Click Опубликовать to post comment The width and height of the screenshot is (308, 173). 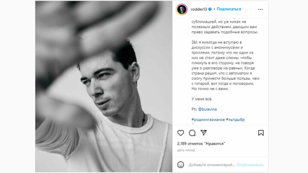pyautogui.click(x=250, y=165)
